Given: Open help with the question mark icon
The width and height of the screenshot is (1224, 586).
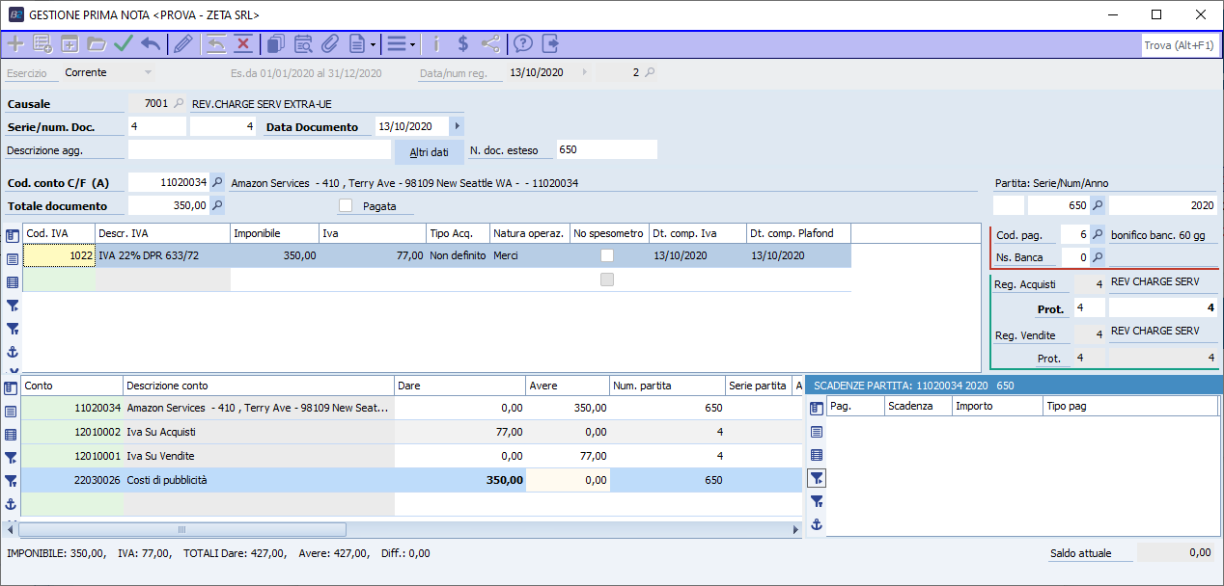Looking at the screenshot, I should (x=523, y=43).
